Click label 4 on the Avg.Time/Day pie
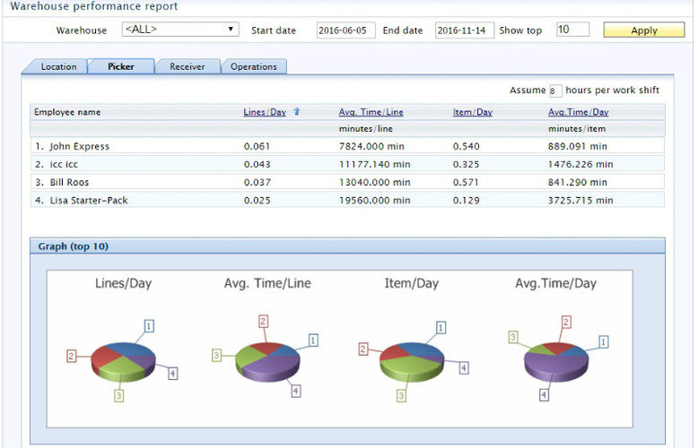Viewport: 698px width, 448px height. point(544,394)
